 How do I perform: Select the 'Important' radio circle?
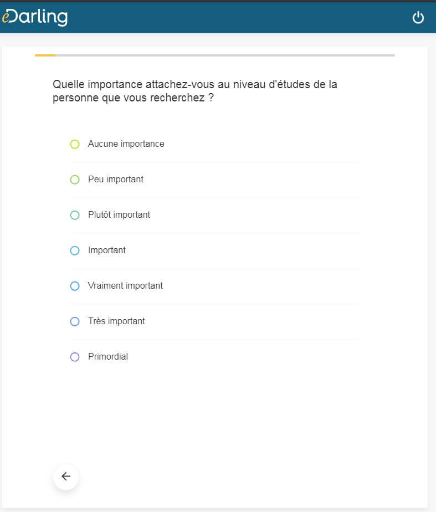[75, 250]
